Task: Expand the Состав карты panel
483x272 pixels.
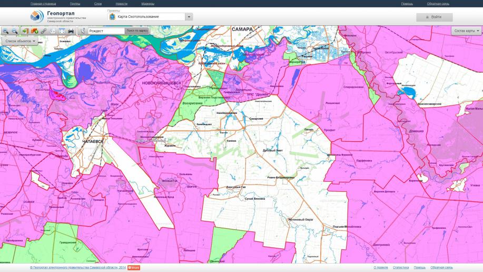Action: [x=467, y=31]
